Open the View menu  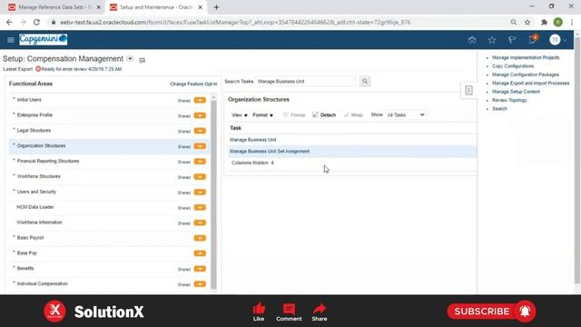tap(240, 115)
